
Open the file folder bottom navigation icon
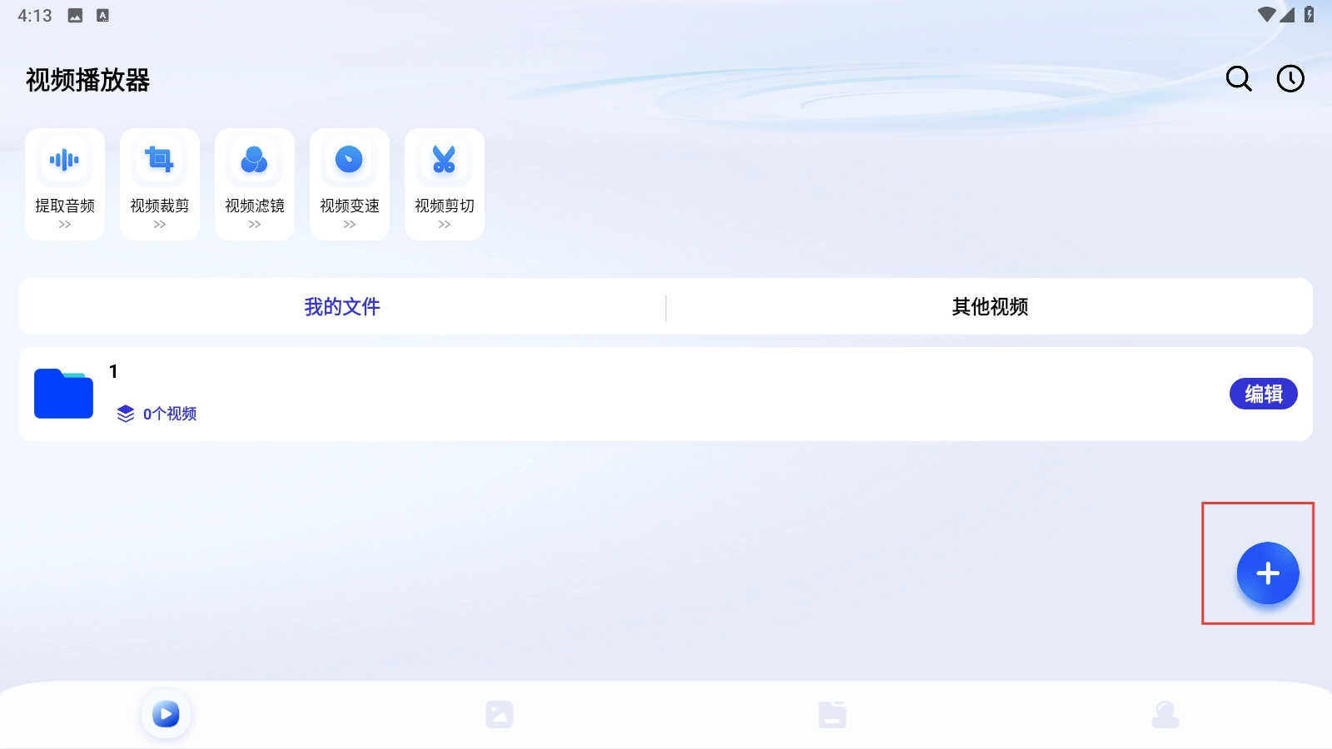pyautogui.click(x=832, y=714)
